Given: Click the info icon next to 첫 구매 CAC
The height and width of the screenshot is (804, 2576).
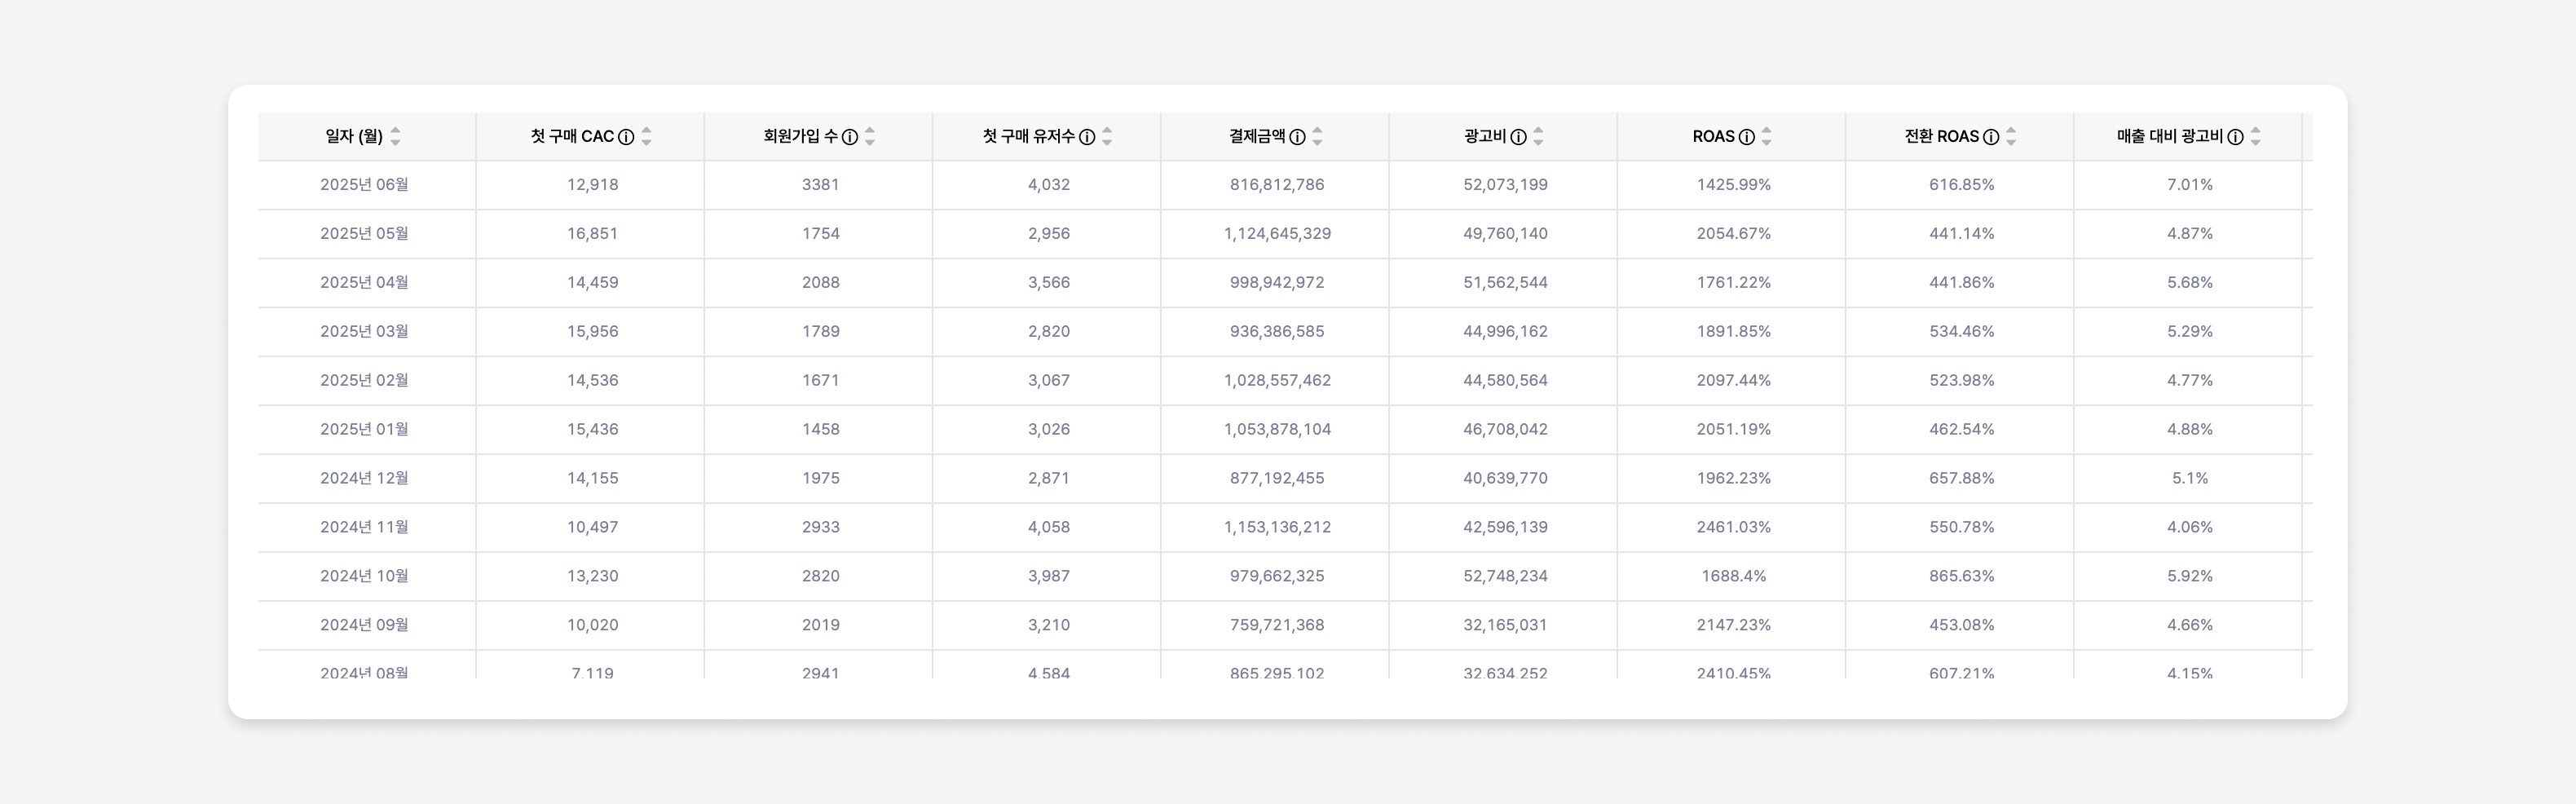Looking at the screenshot, I should (x=626, y=137).
